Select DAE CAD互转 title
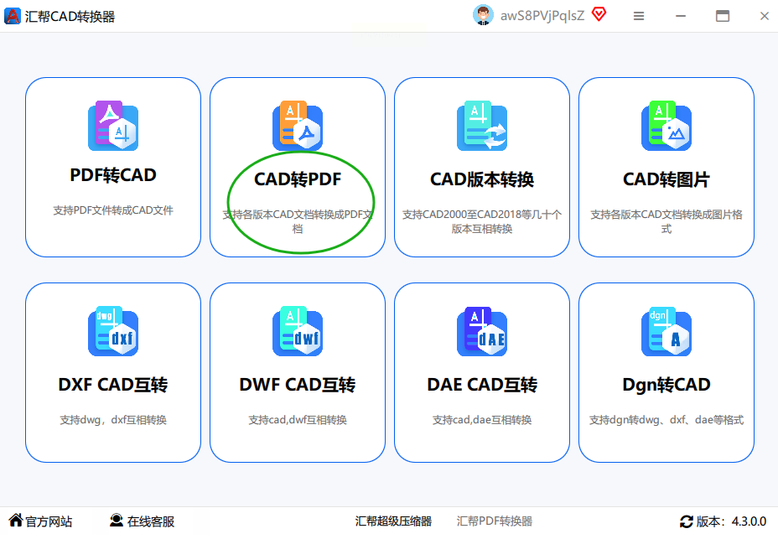 [482, 385]
